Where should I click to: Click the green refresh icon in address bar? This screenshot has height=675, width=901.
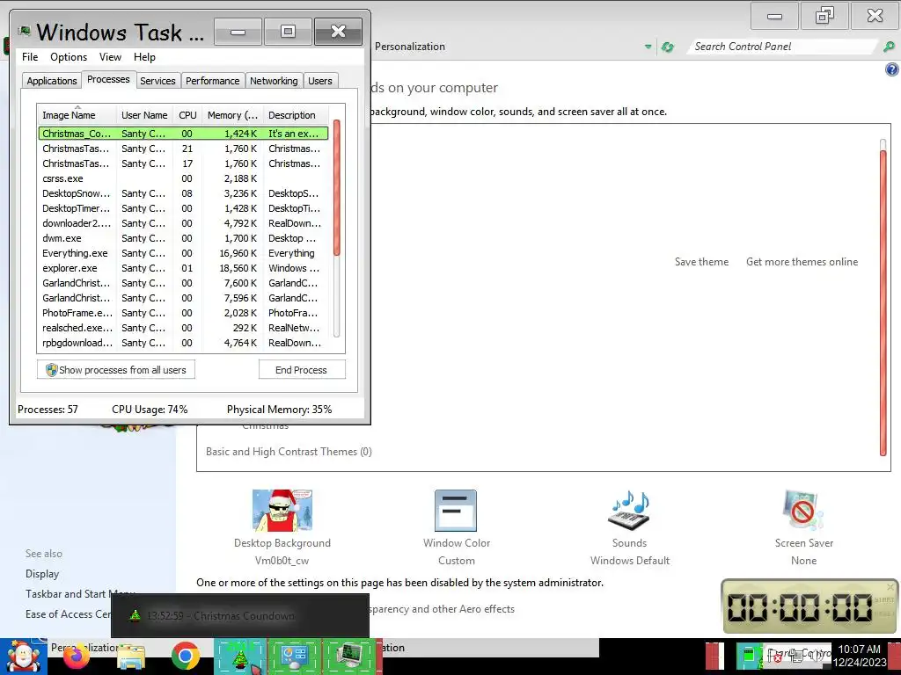click(x=668, y=47)
